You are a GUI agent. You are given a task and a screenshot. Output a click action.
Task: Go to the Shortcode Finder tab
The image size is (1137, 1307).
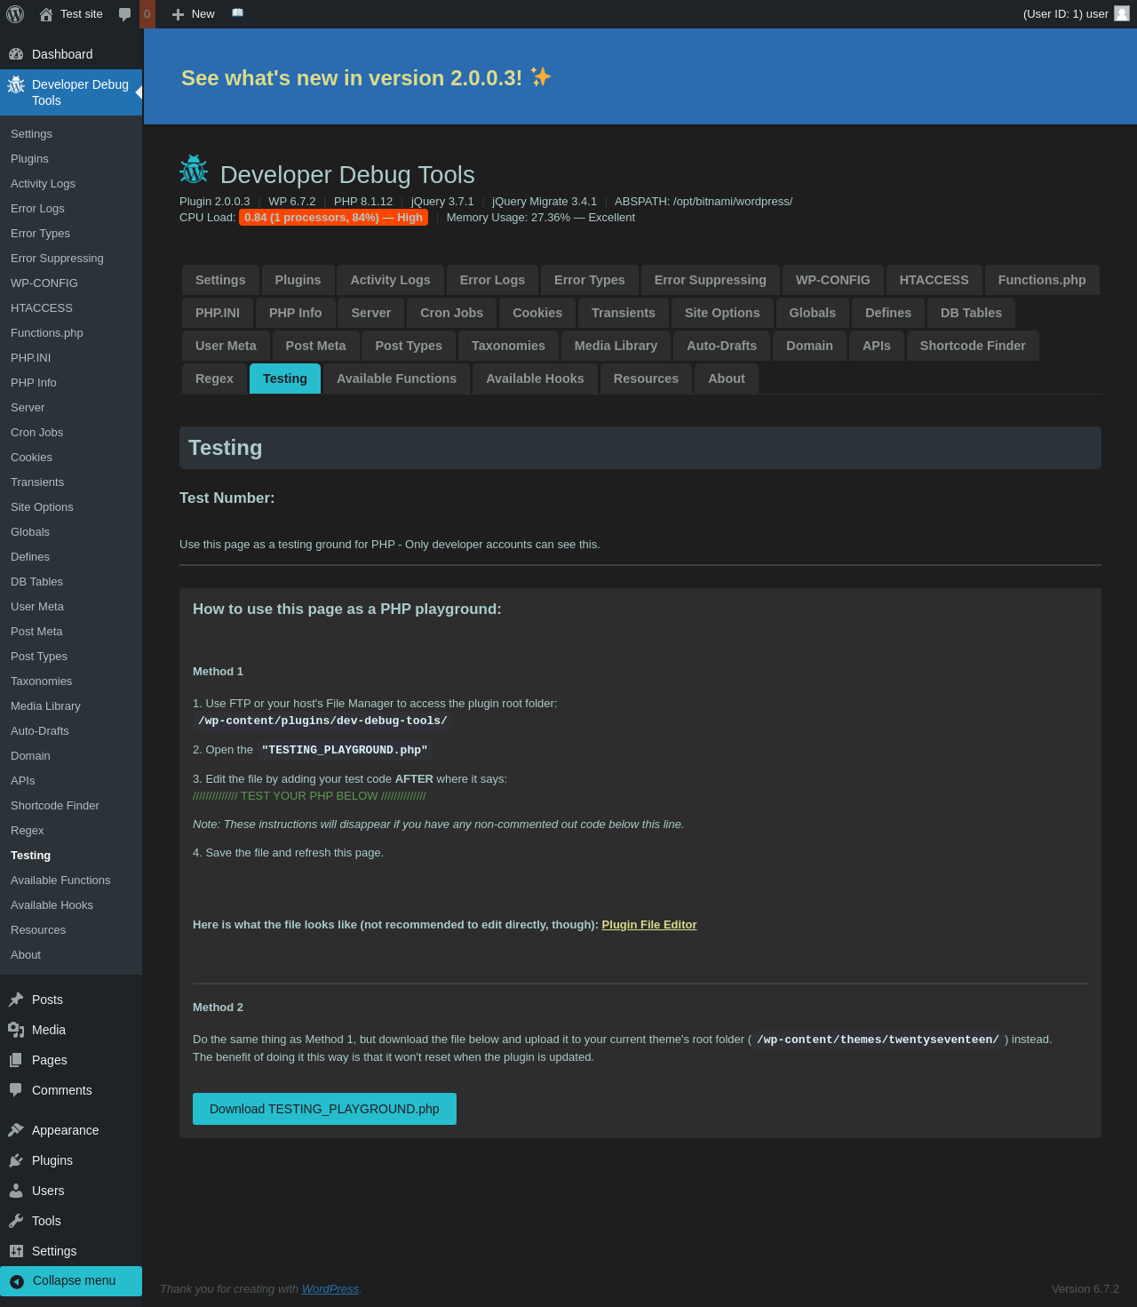tap(973, 346)
